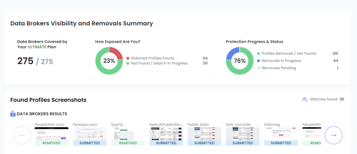Click the How Exposed Are You? heading

(x=118, y=42)
